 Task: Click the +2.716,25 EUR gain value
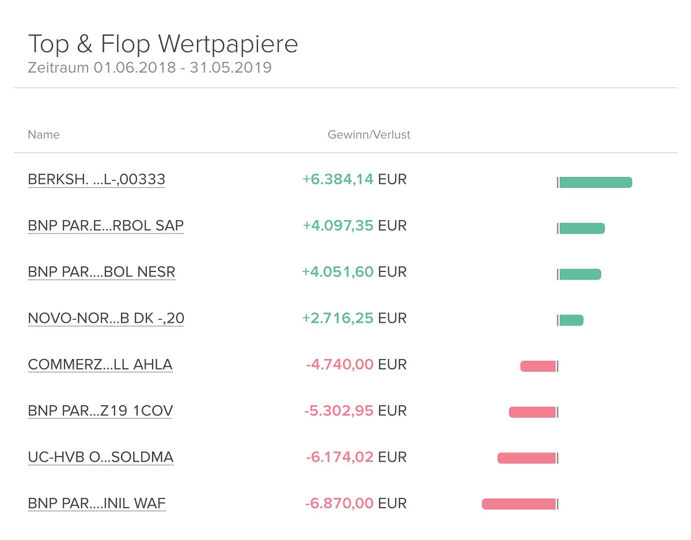[x=354, y=318]
